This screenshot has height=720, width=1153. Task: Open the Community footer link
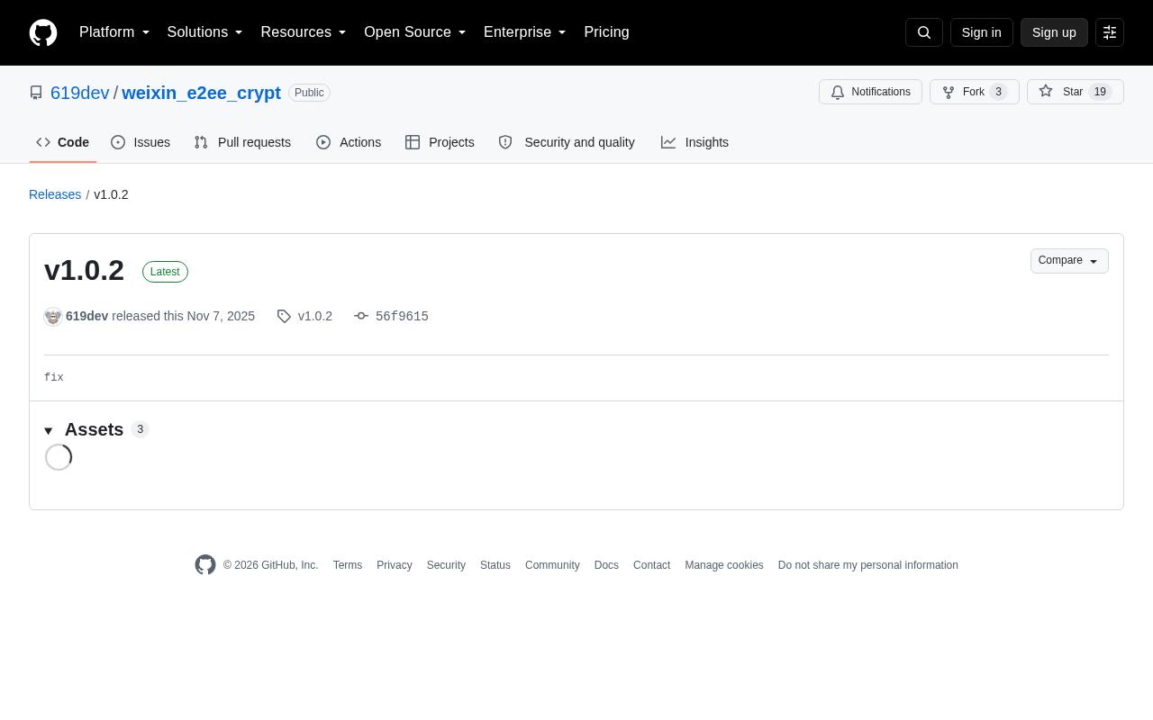[x=552, y=565]
